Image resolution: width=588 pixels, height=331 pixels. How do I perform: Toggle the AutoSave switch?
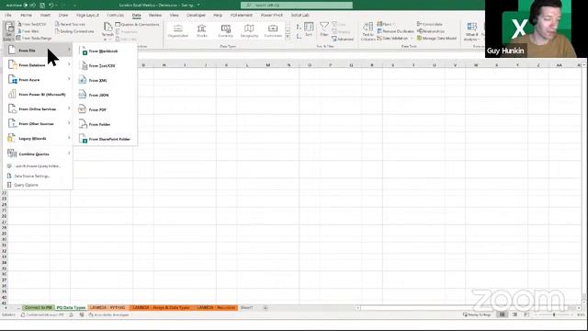pyautogui.click(x=29, y=6)
